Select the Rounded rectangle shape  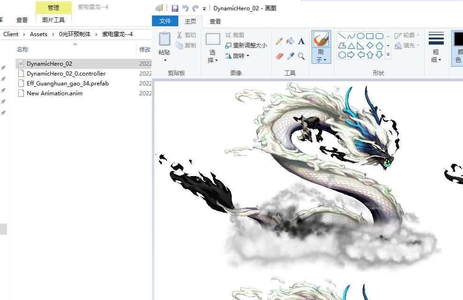point(380,36)
